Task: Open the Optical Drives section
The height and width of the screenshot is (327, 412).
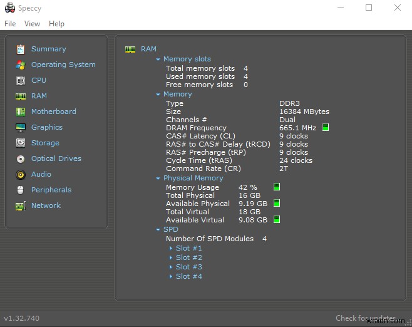Action: coord(56,158)
